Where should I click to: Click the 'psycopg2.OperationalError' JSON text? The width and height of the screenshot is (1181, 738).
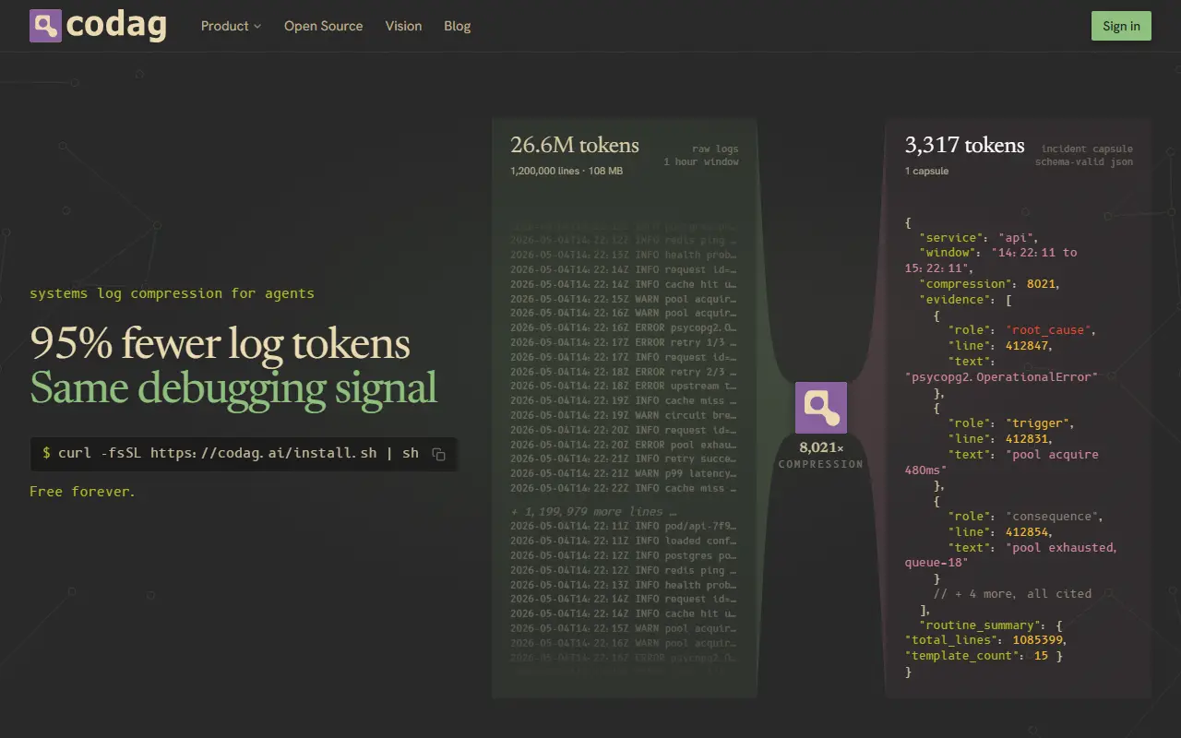point(1001,376)
